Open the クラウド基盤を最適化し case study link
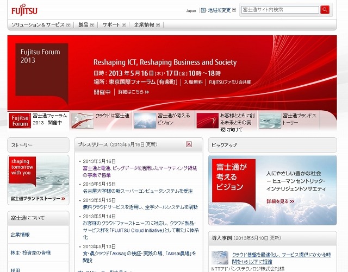The image size is (348, 272). (282, 258)
